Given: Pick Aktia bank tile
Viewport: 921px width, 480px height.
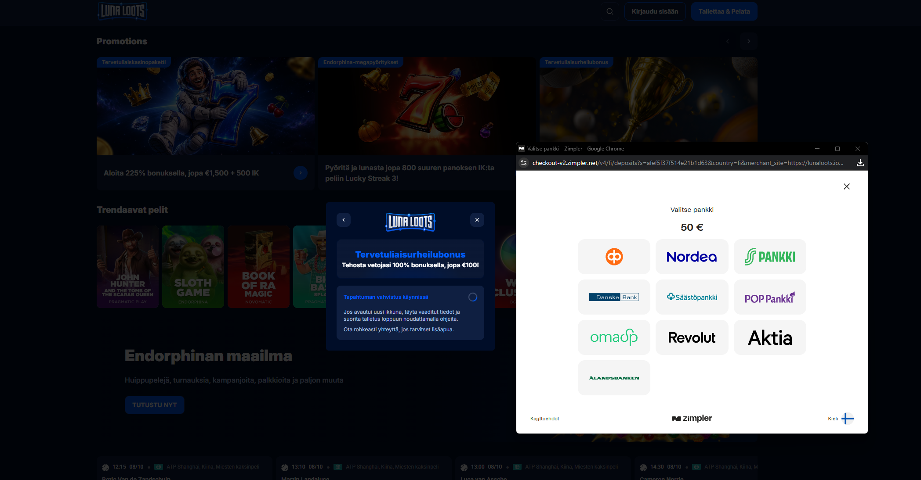Looking at the screenshot, I should tap(770, 337).
